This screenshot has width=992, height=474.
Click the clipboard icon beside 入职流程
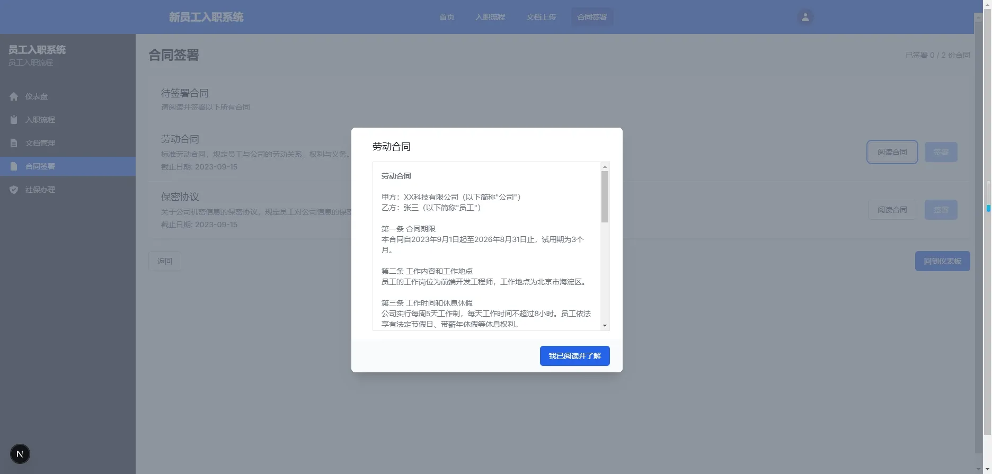click(14, 120)
